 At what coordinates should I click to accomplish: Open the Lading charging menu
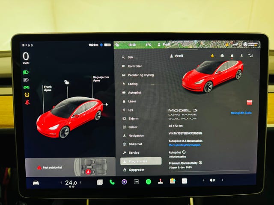[x=130, y=84]
